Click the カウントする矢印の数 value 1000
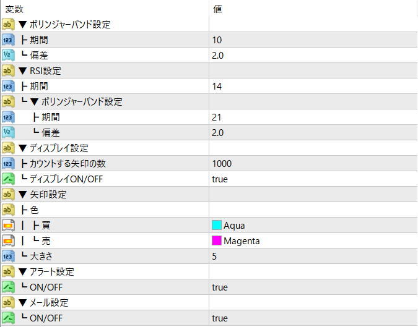Viewport: 418px width, 327px height. 221,164
